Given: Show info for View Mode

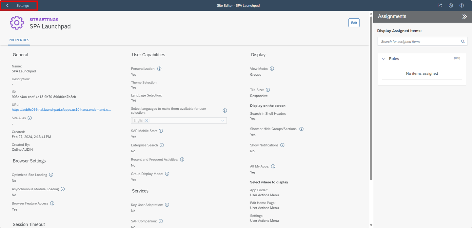Looking at the screenshot, I should [272, 69].
